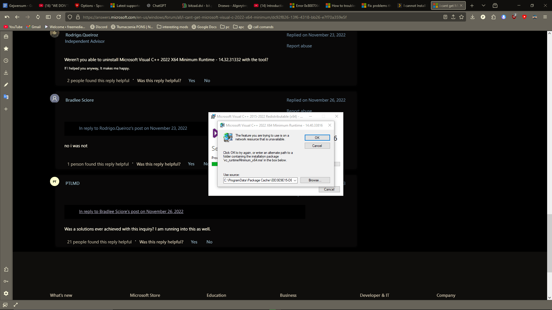Screen dimensions: 552x310
Task: Open the browser hamburger application menu
Action: (x=545, y=17)
